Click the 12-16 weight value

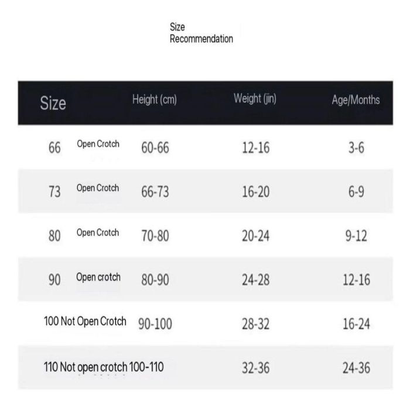tap(256, 148)
